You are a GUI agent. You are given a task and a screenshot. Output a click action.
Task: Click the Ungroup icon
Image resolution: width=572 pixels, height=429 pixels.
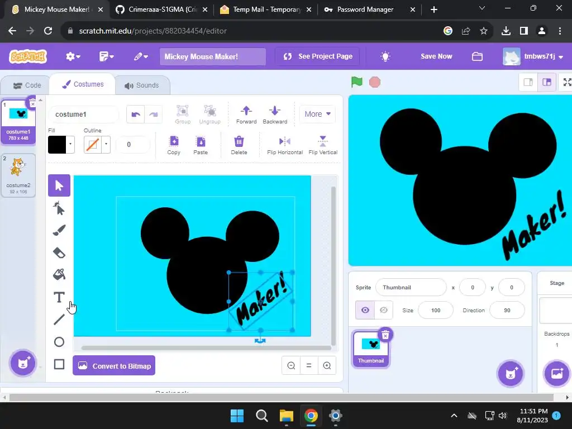210,114
